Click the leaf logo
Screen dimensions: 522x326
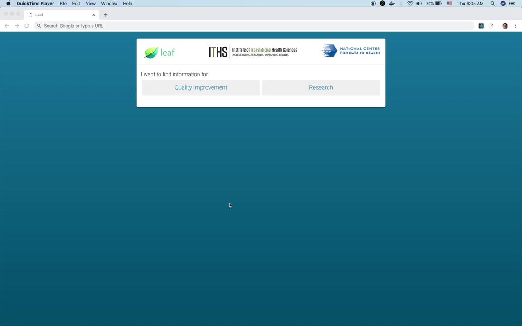tap(159, 52)
